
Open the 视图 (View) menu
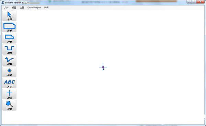coord(14,8)
